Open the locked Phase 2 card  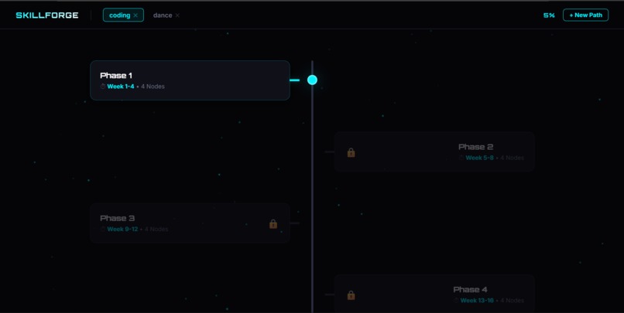[434, 151]
